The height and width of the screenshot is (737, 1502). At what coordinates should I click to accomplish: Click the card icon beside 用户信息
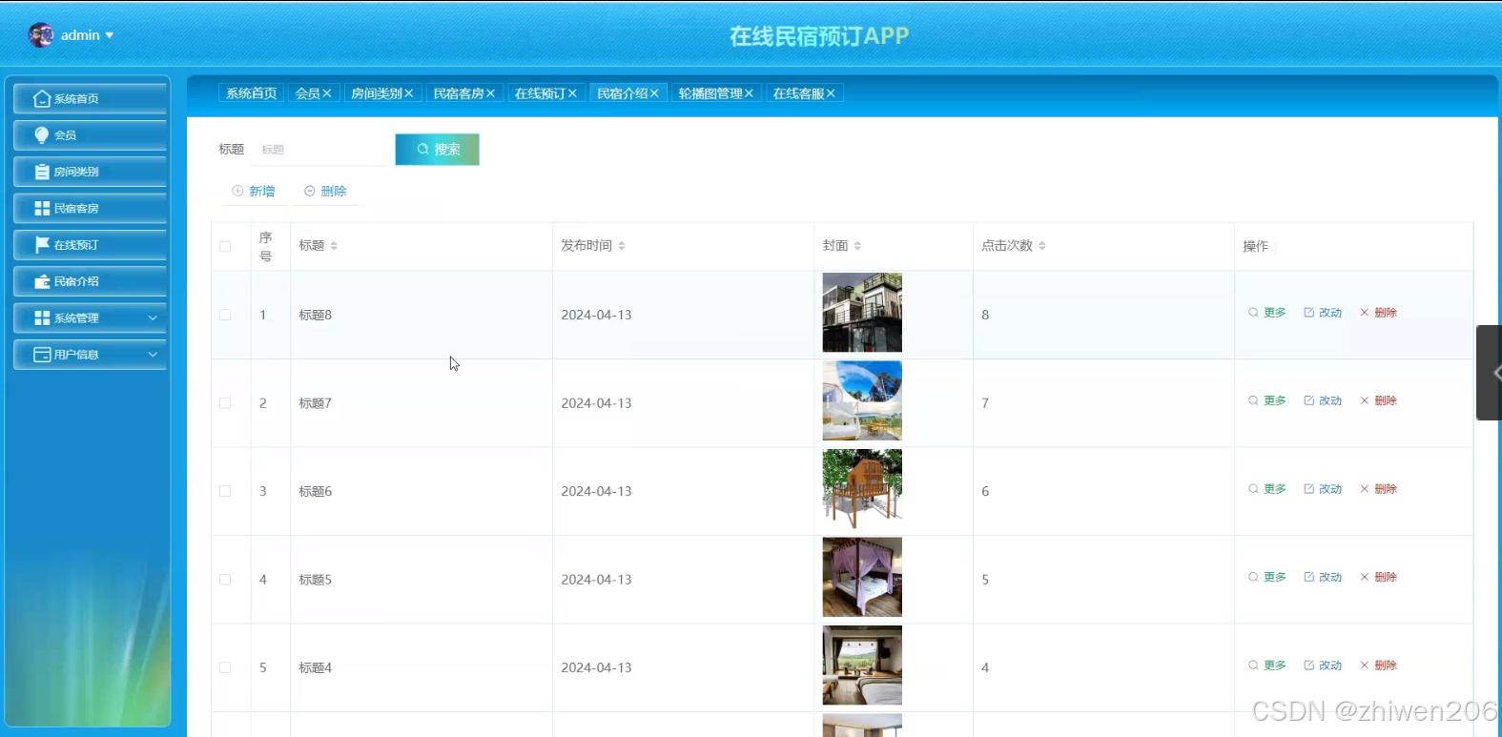[x=42, y=355]
